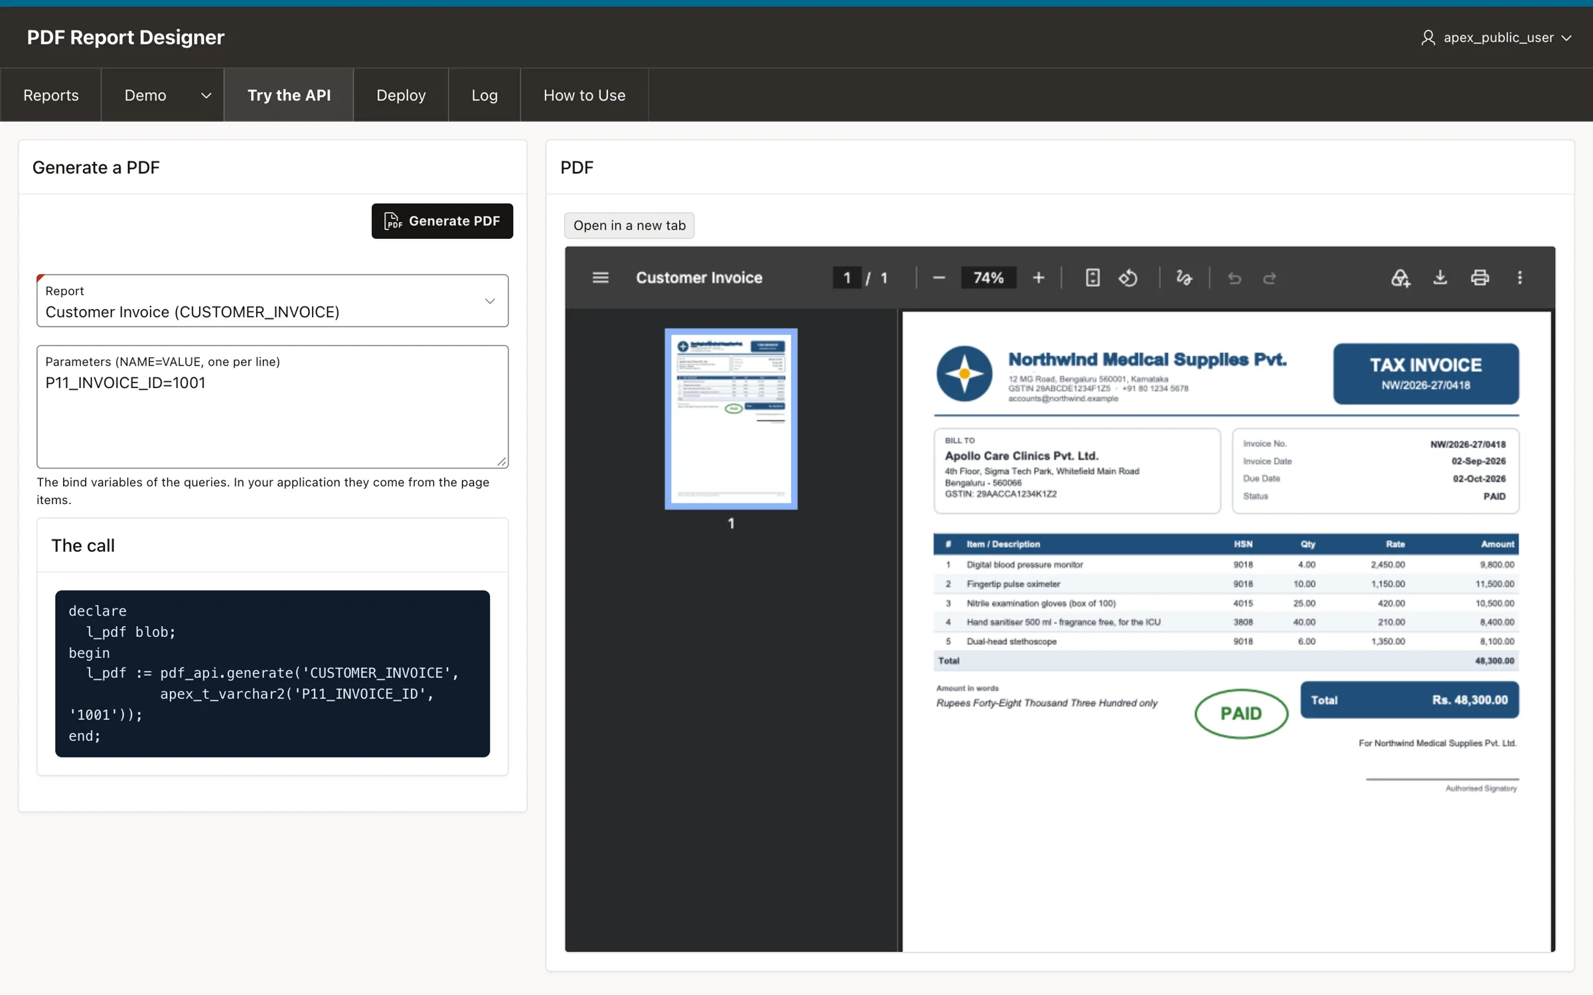Click the PDF Report Designer title

point(125,38)
